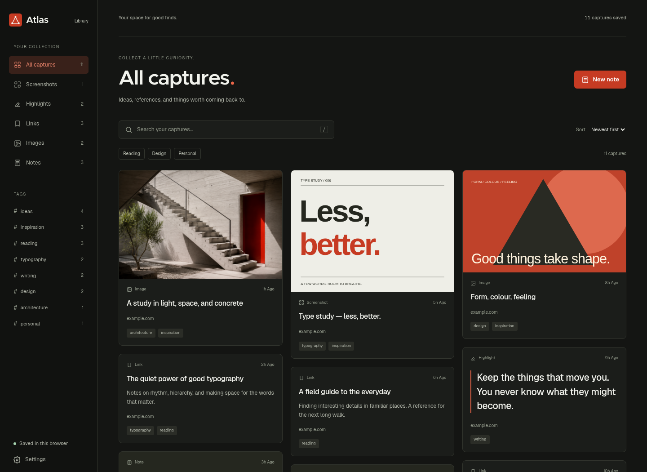Create a New note
This screenshot has height=472, width=647.
(x=600, y=80)
